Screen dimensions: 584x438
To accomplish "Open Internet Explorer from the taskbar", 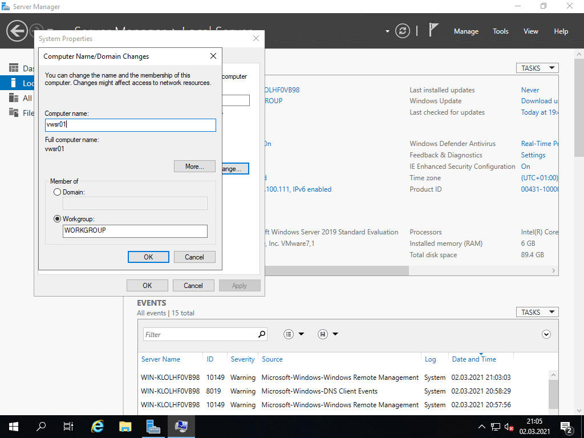I will point(98,426).
